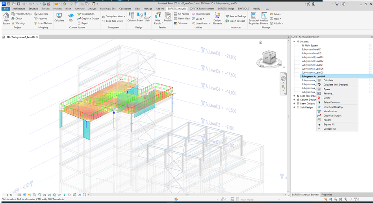Select the Beam design tool
The width and height of the screenshot is (373, 203).
tap(140, 17)
